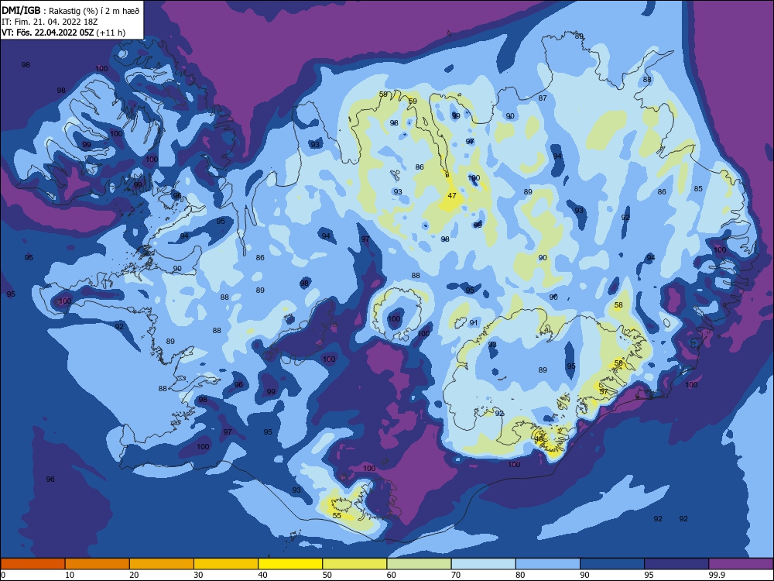Click the pale yellow 50–60 legend swatch

(354, 564)
